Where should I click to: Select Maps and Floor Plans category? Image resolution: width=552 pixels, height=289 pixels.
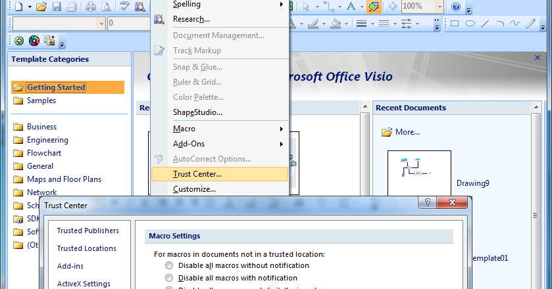pos(57,179)
